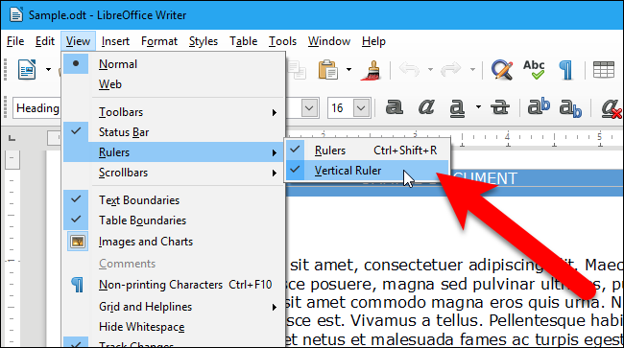The height and width of the screenshot is (348, 624).
Task: Apply bold with the a icon
Action: coord(394,107)
